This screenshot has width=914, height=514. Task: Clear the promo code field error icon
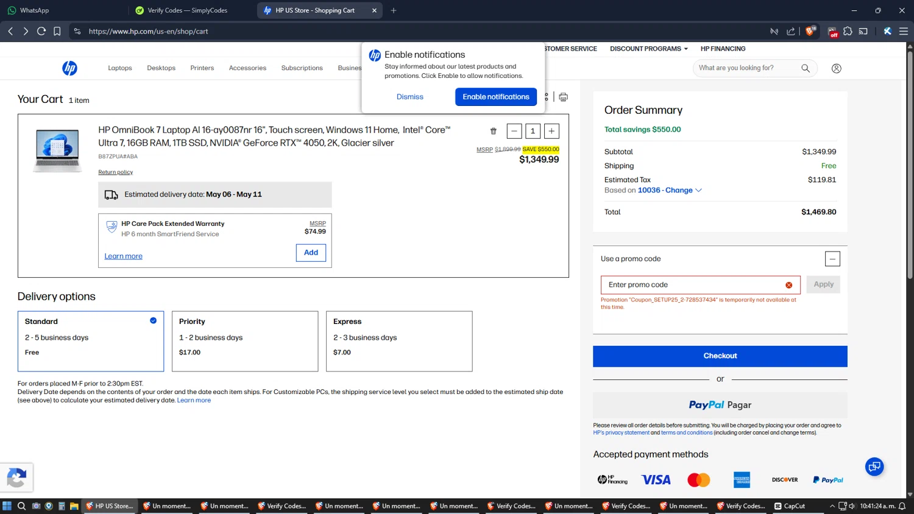coord(789,285)
